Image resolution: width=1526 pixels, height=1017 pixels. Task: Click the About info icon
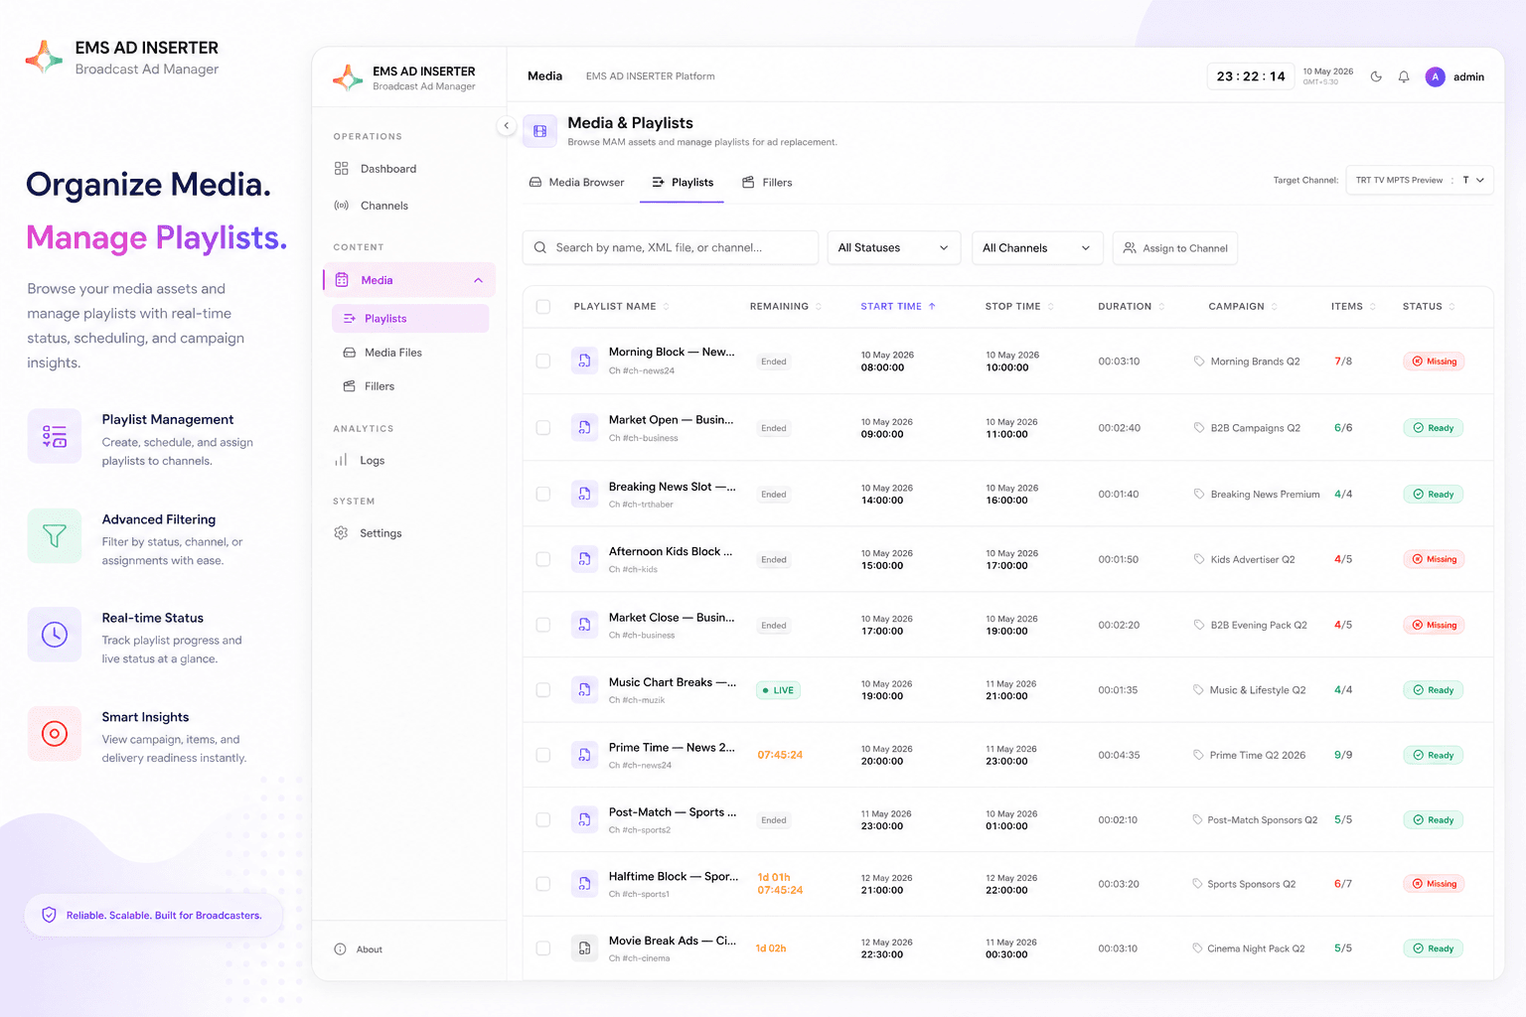[340, 949]
